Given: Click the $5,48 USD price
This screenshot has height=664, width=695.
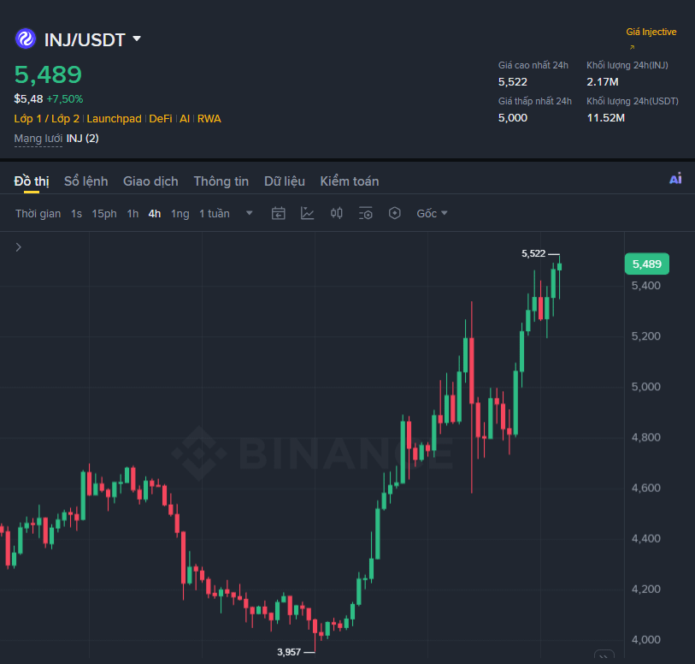Looking at the screenshot, I should click(x=28, y=99).
